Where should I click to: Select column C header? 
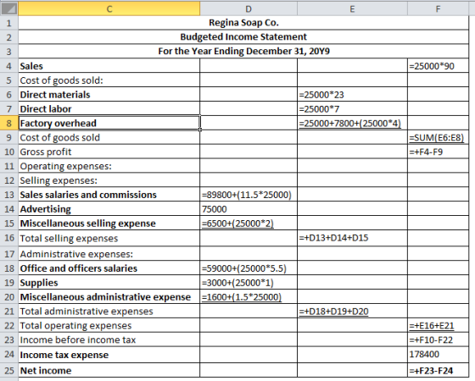pyautogui.click(x=109, y=8)
